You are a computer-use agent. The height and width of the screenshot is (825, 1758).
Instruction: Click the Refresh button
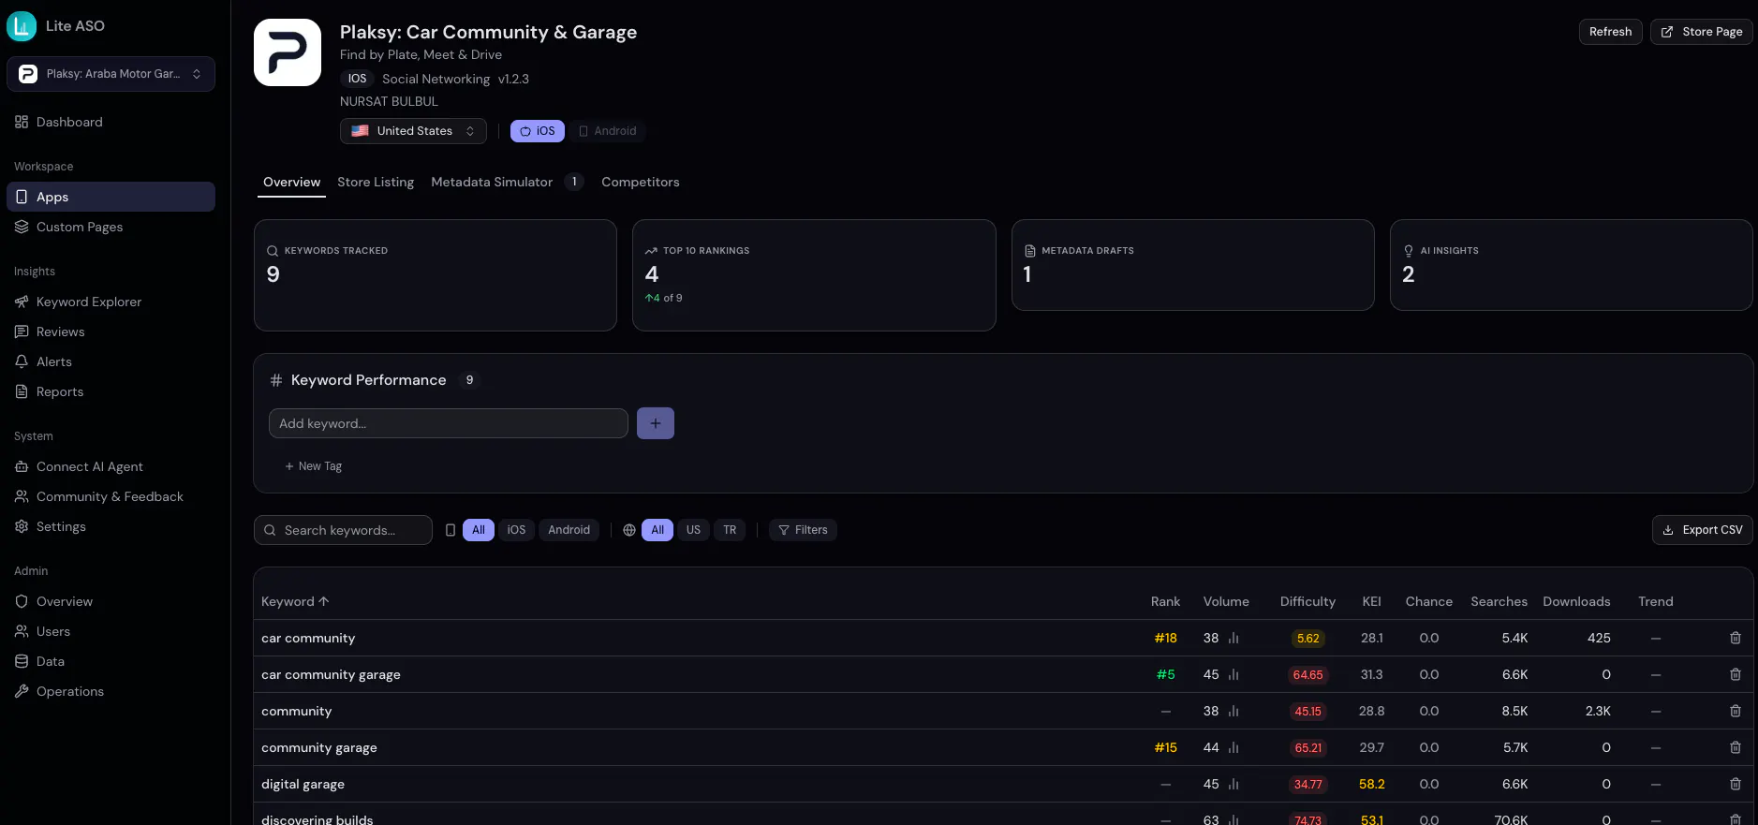1610,32
